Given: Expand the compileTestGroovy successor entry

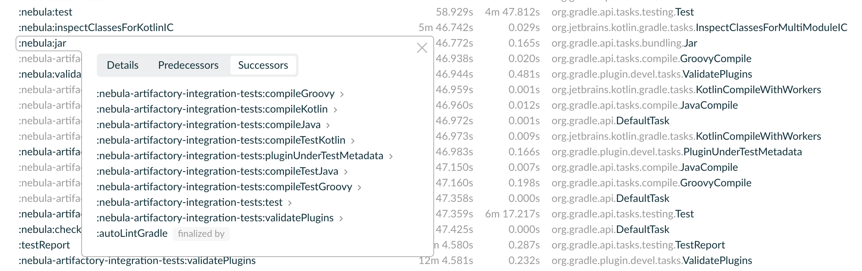Looking at the screenshot, I should [x=359, y=187].
